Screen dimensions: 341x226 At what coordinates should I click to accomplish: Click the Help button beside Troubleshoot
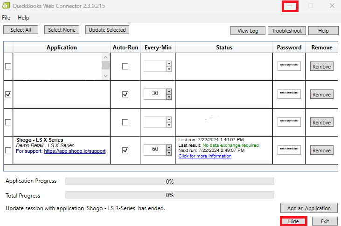click(323, 31)
